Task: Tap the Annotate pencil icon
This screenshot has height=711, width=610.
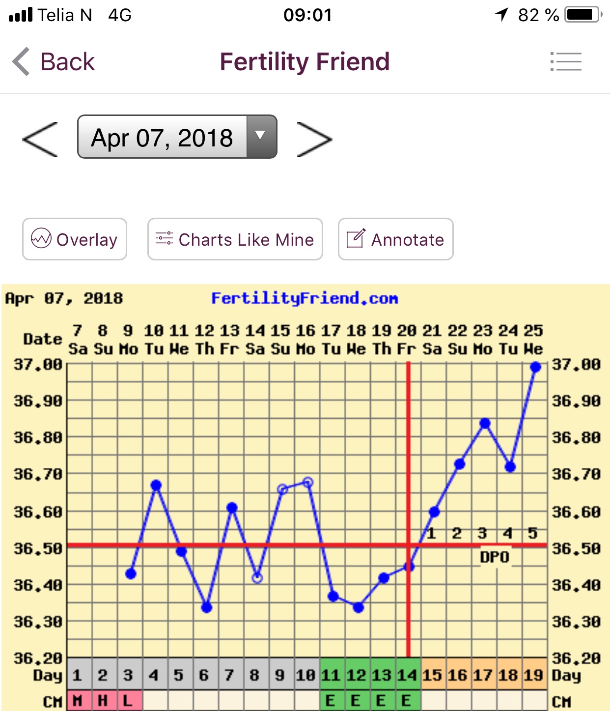Action: 356,239
